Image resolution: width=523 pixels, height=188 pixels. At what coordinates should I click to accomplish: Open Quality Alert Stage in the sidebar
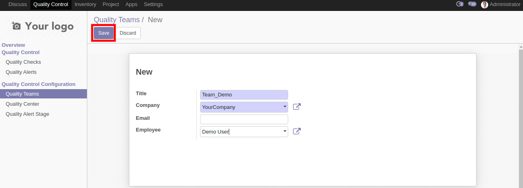pyautogui.click(x=27, y=114)
